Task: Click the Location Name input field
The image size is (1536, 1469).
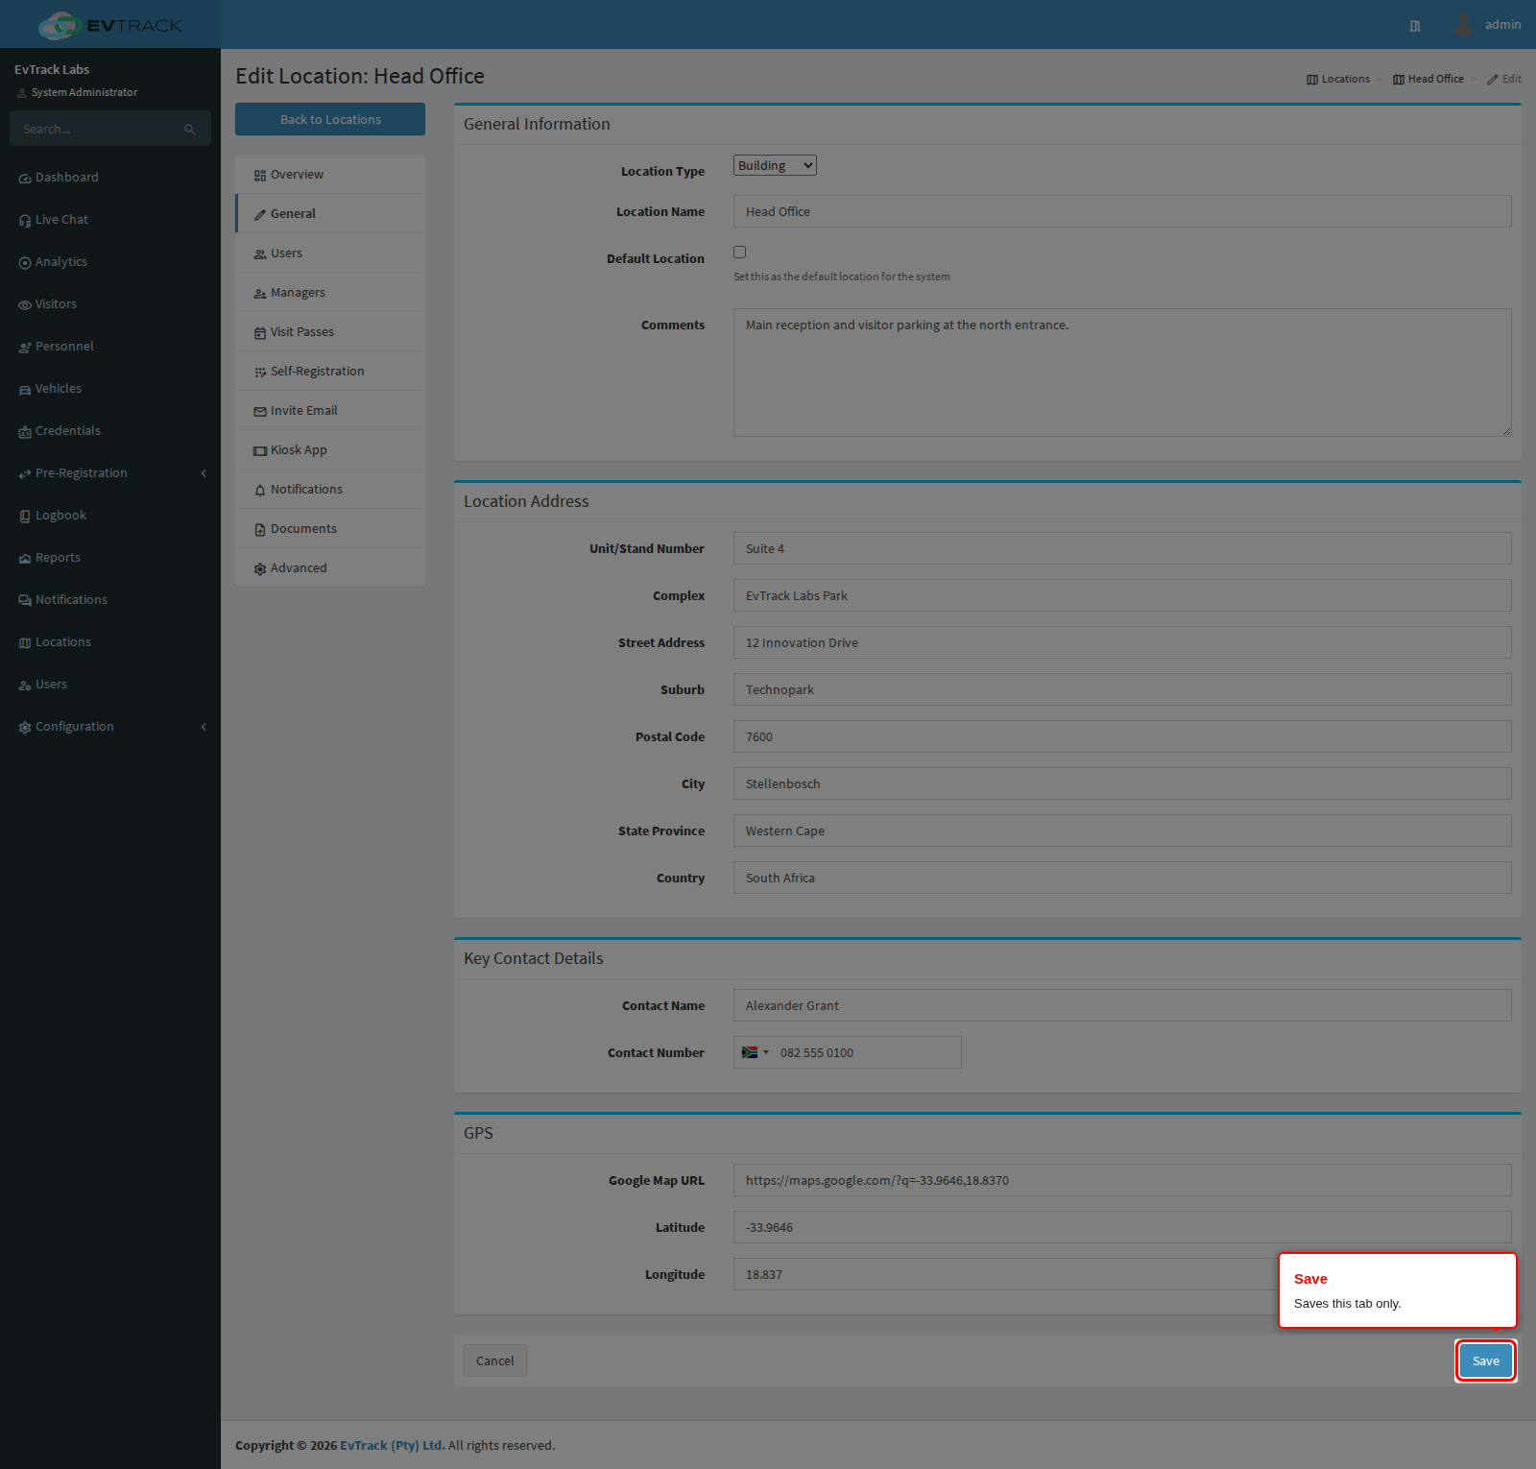Action: pyautogui.click(x=1122, y=211)
